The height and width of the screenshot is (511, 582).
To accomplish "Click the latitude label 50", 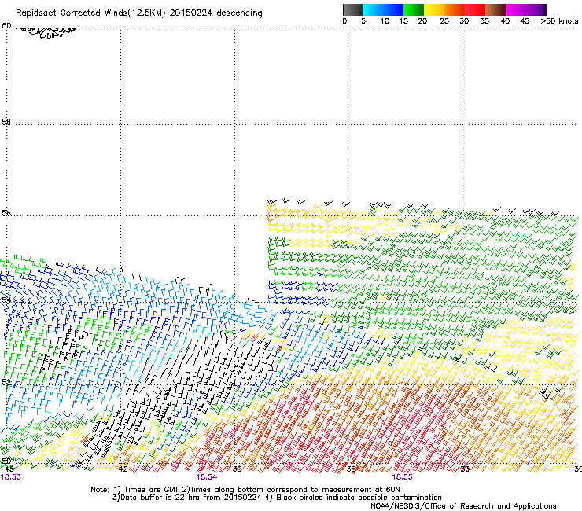I will [6, 461].
